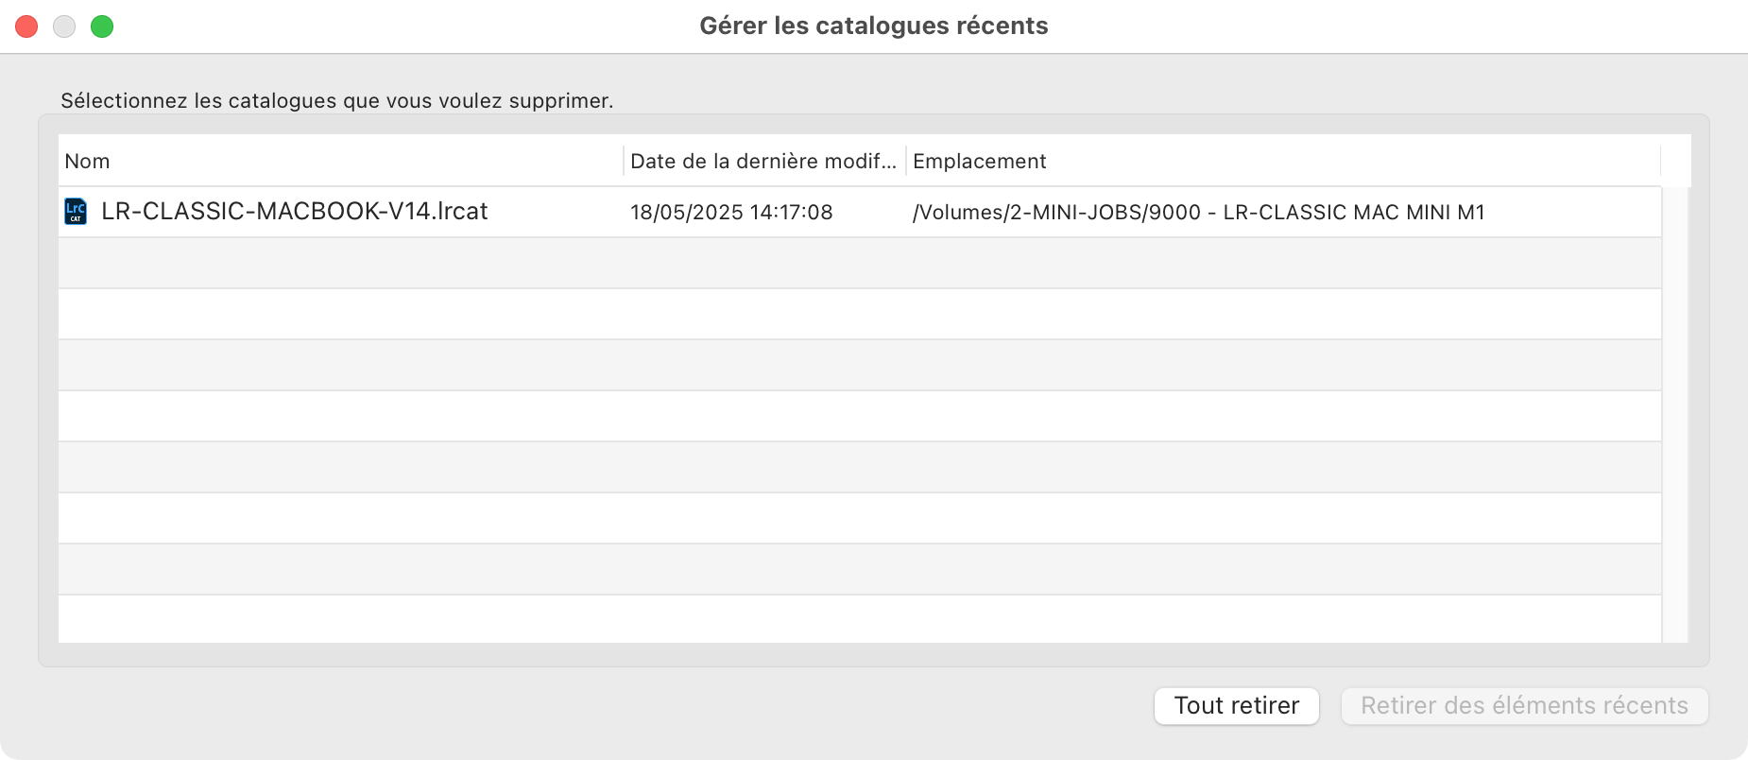
Task: Click the catalog date 18/05/2025 14:17:08
Action: [731, 213]
